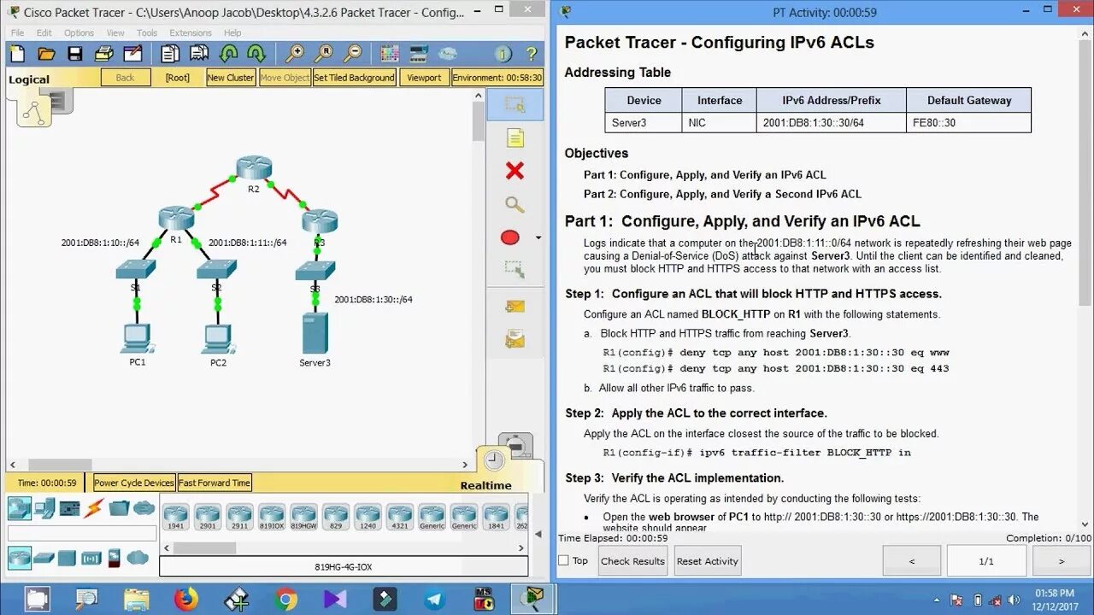Click Set Tiled Background button
The image size is (1094, 615).
coord(355,77)
